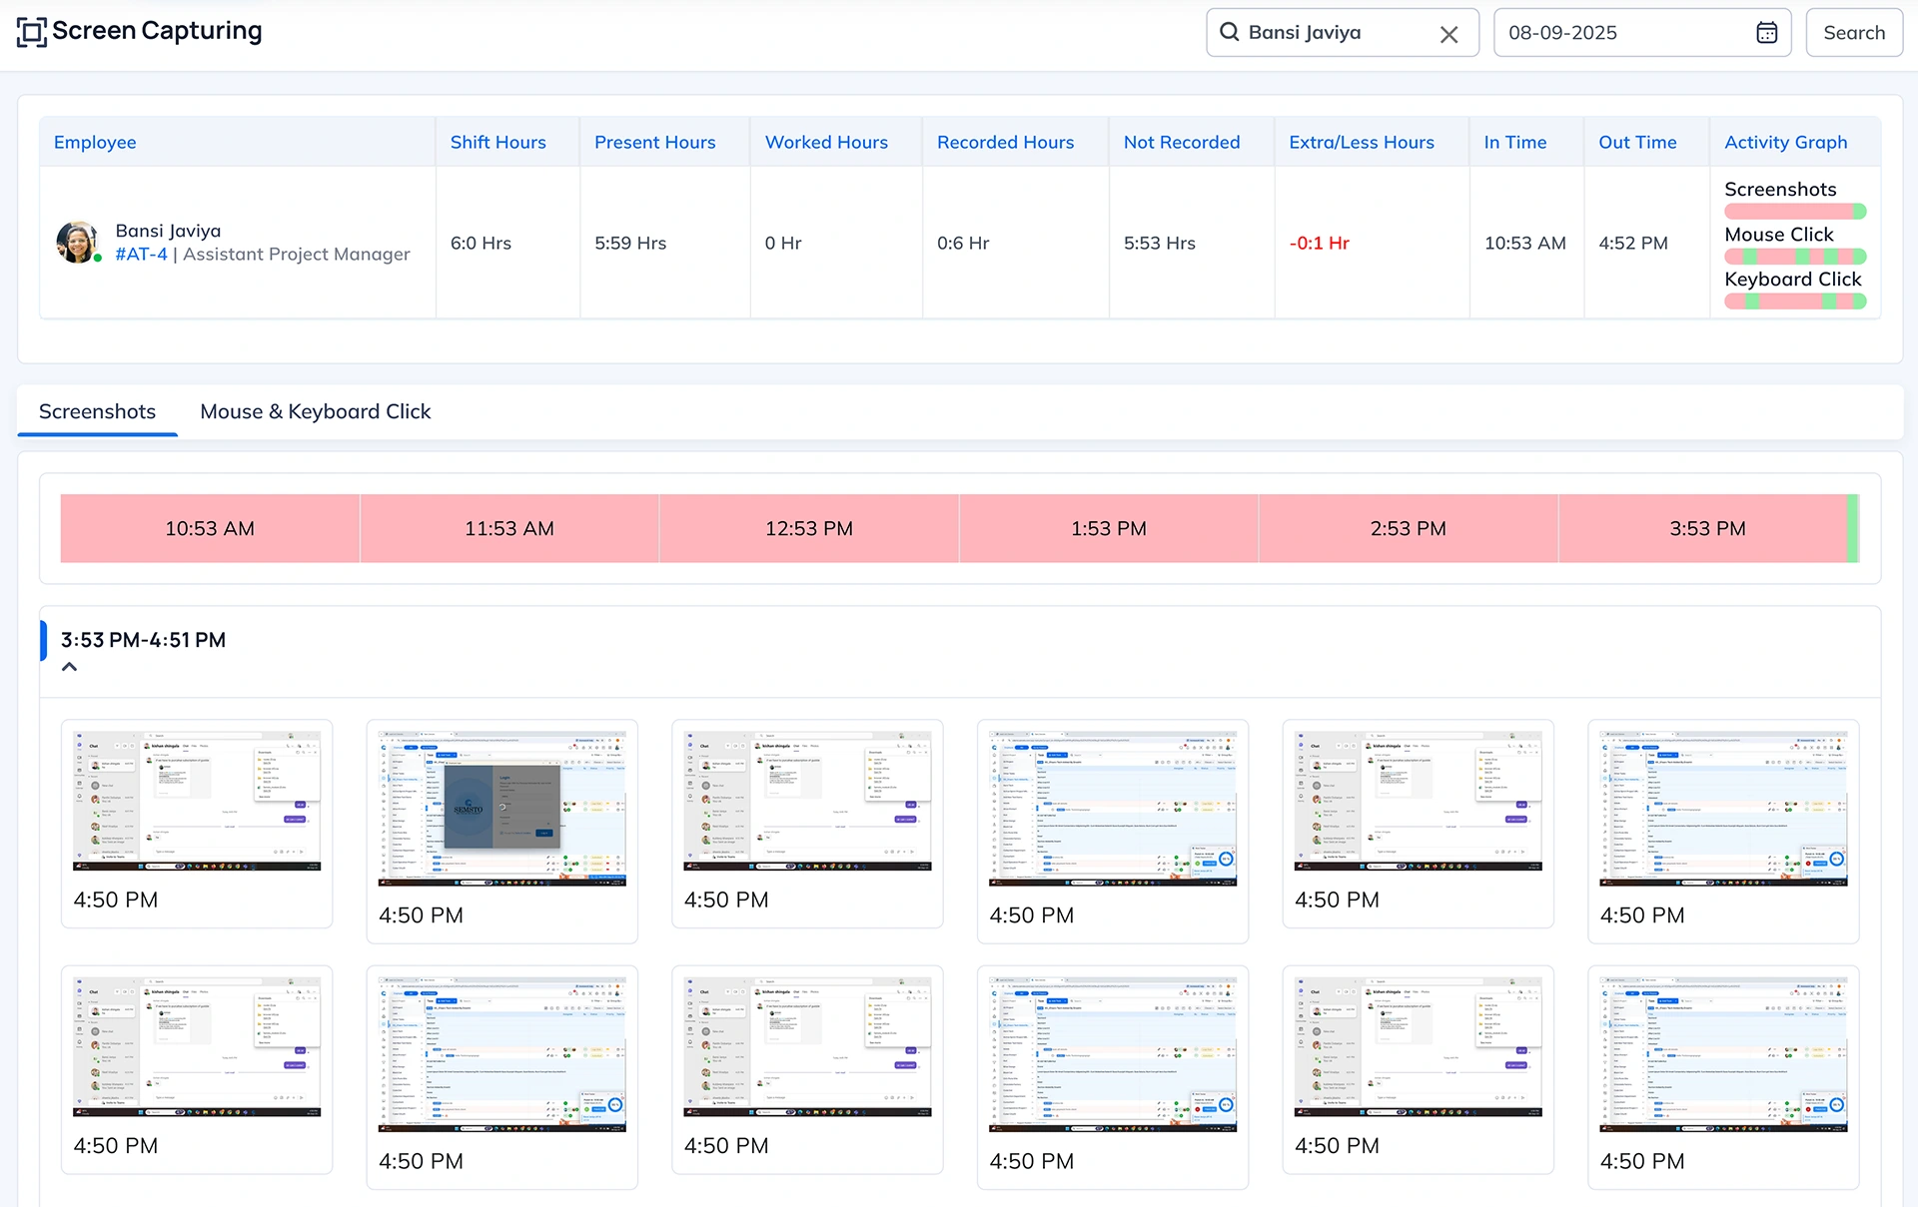
Task: Click the search magnifier icon
Action: pyautogui.click(x=1229, y=32)
